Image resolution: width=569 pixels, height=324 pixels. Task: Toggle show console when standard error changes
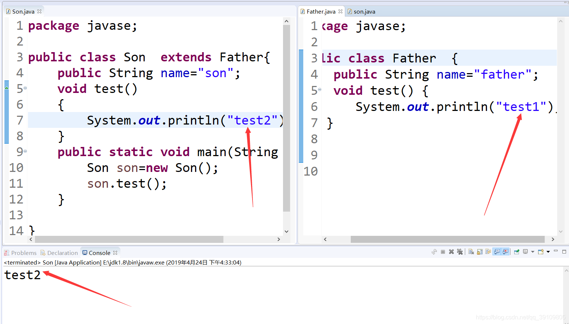505,252
